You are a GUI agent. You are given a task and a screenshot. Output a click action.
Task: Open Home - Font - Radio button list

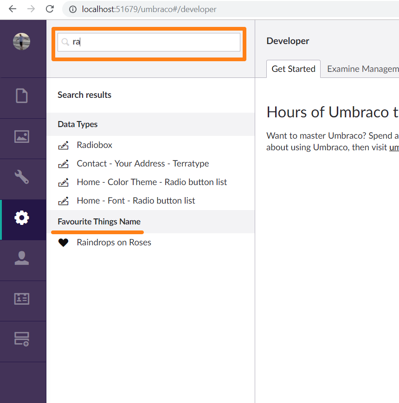136,200
